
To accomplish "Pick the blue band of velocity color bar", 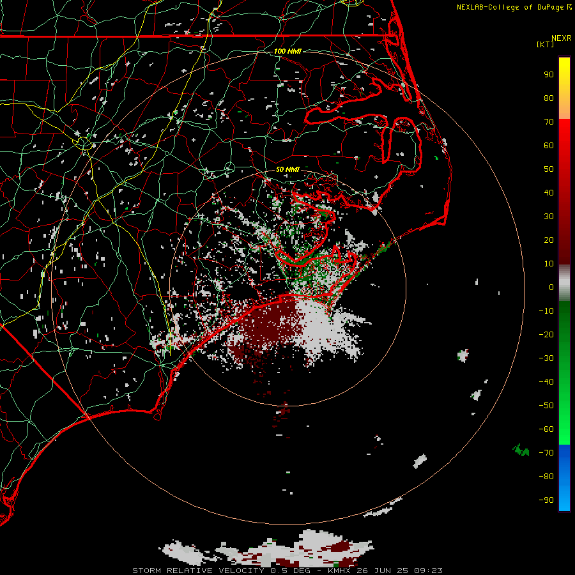I will coord(564,478).
